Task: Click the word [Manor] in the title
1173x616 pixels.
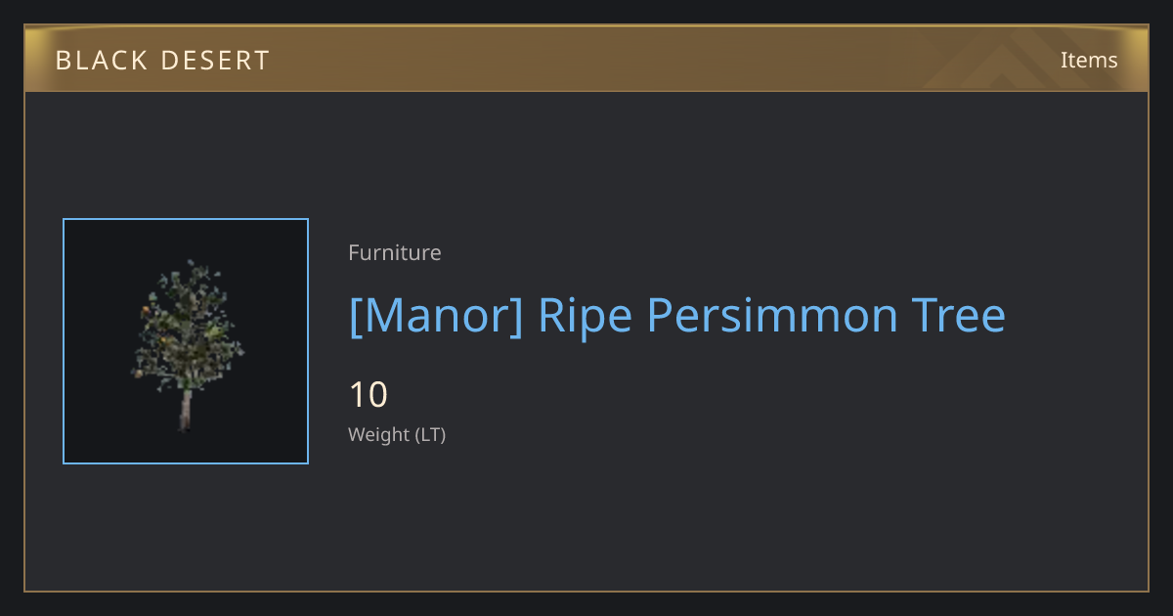Action: click(436, 316)
